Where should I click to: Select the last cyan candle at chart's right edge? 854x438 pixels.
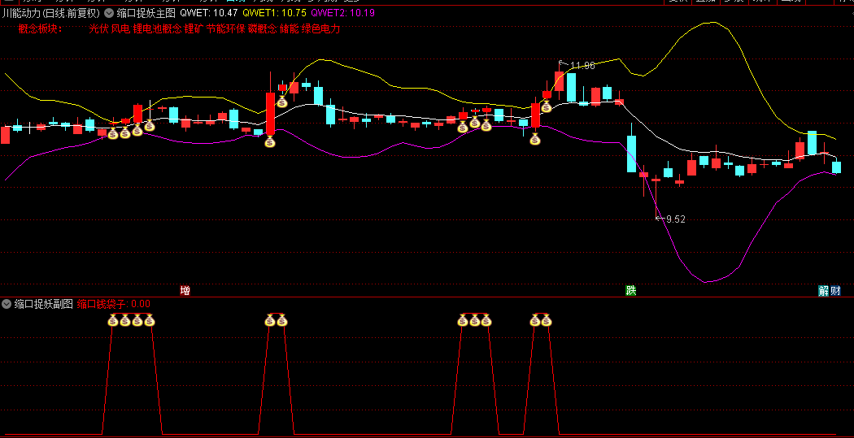[836, 167]
